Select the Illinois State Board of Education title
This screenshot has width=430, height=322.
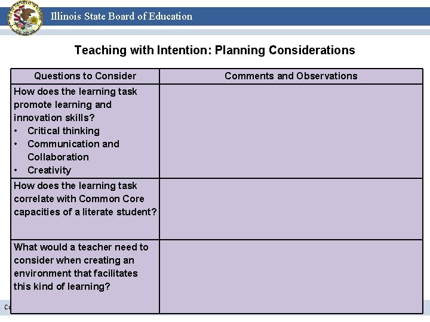[121, 17]
